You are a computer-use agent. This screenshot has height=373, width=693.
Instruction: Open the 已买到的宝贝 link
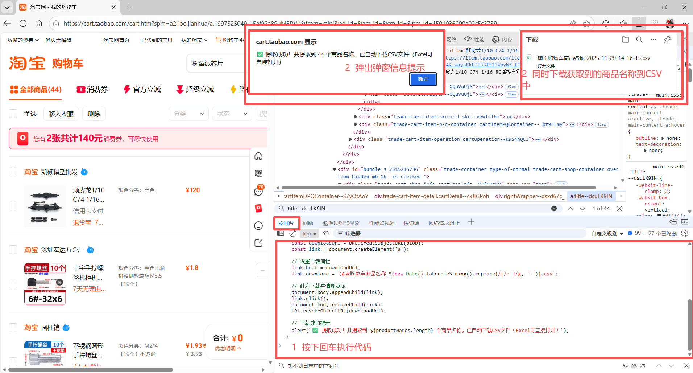click(157, 40)
